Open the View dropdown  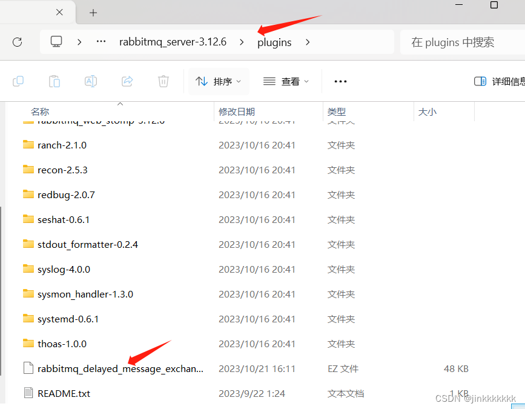click(x=286, y=81)
